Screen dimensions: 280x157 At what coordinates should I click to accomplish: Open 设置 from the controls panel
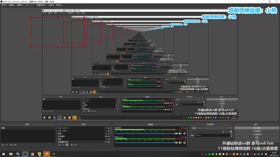pyautogui.click(x=257, y=137)
